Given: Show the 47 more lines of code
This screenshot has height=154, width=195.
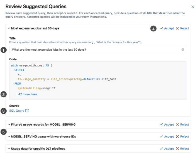Looking at the screenshot, I should [x=26, y=94].
